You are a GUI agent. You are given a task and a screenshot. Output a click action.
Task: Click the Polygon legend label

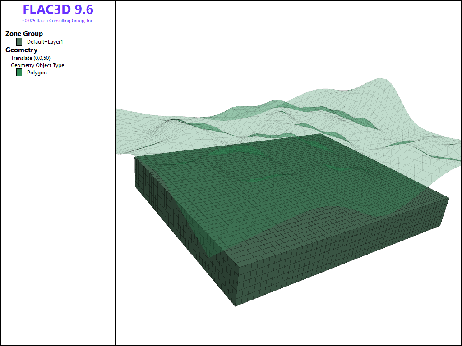tap(37, 73)
